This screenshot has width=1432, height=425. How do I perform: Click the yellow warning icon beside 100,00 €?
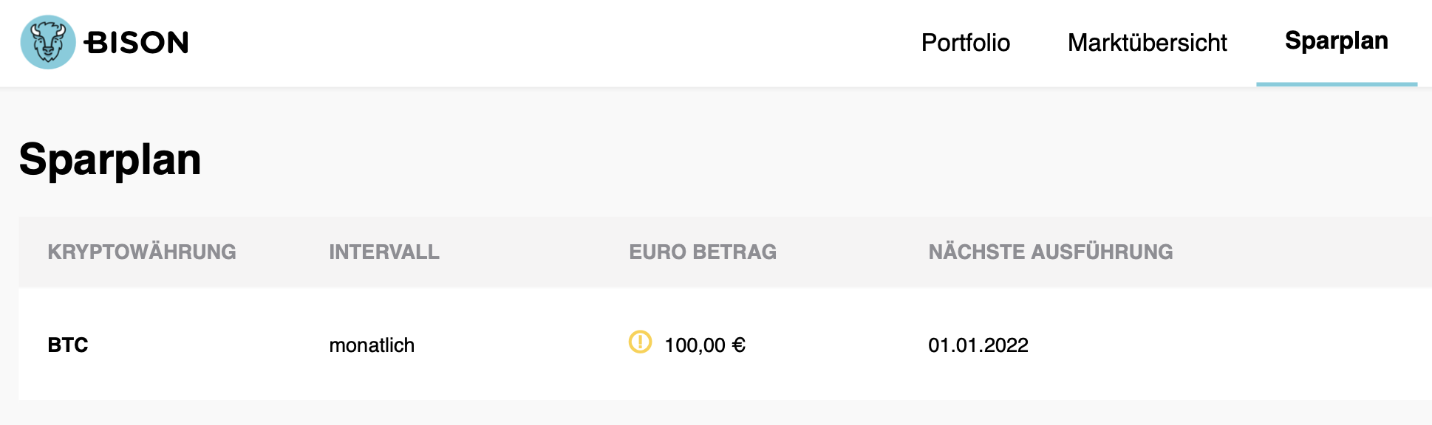tap(640, 342)
